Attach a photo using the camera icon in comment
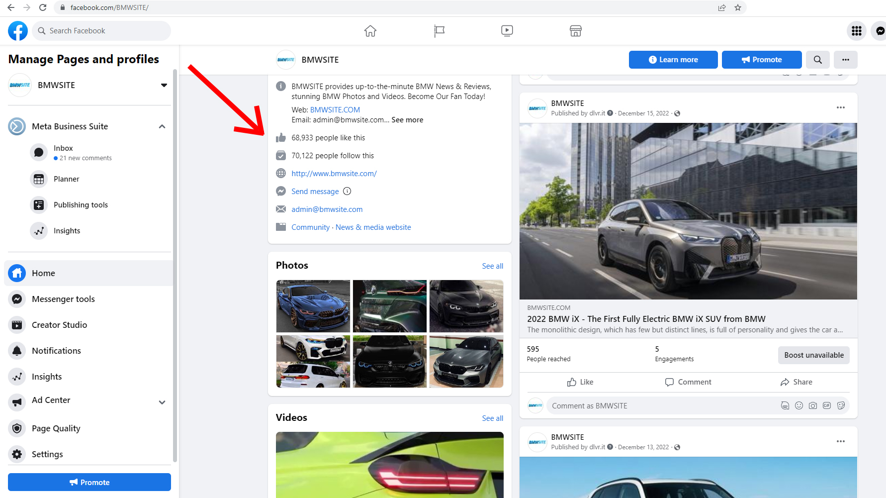The width and height of the screenshot is (886, 498). click(813, 405)
